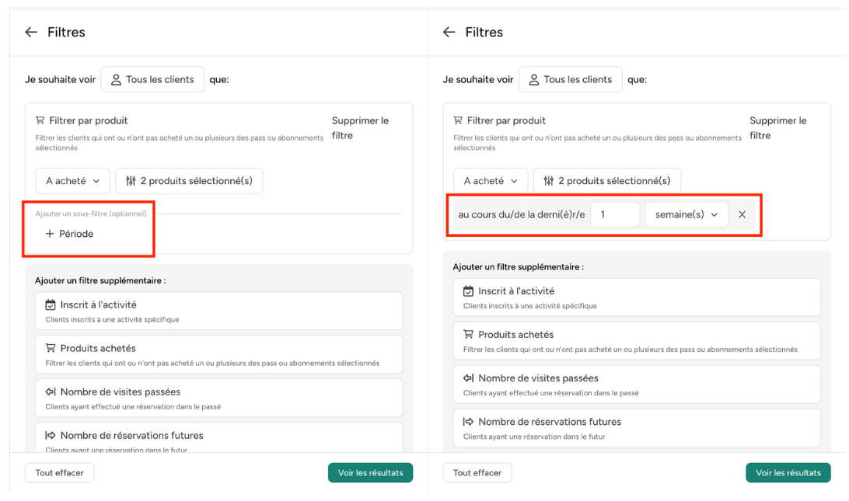This screenshot has width=849, height=501.
Task: Open '2 produits sélectionné(s)' selector in the left panel
Action: pyautogui.click(x=189, y=181)
